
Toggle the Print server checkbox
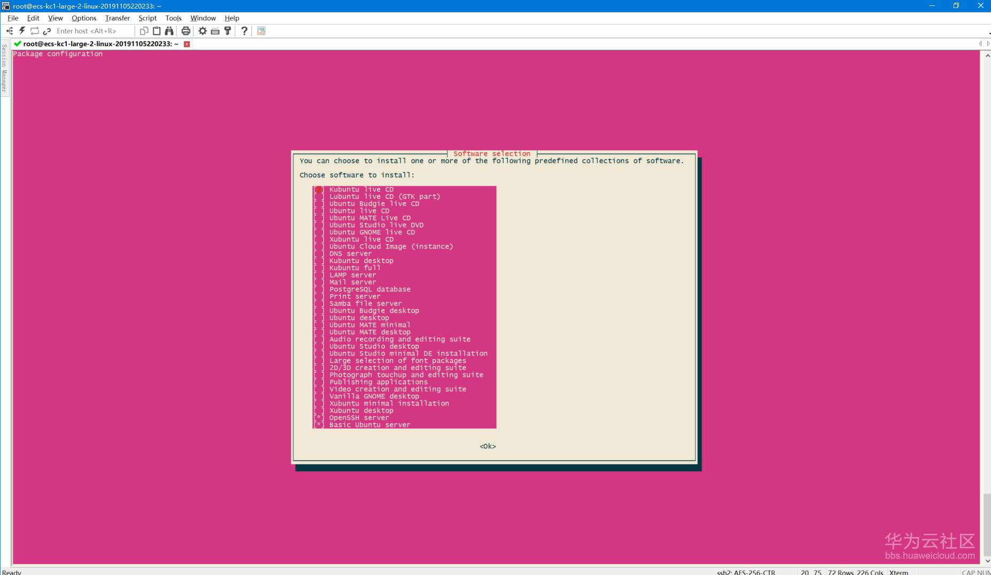point(319,296)
